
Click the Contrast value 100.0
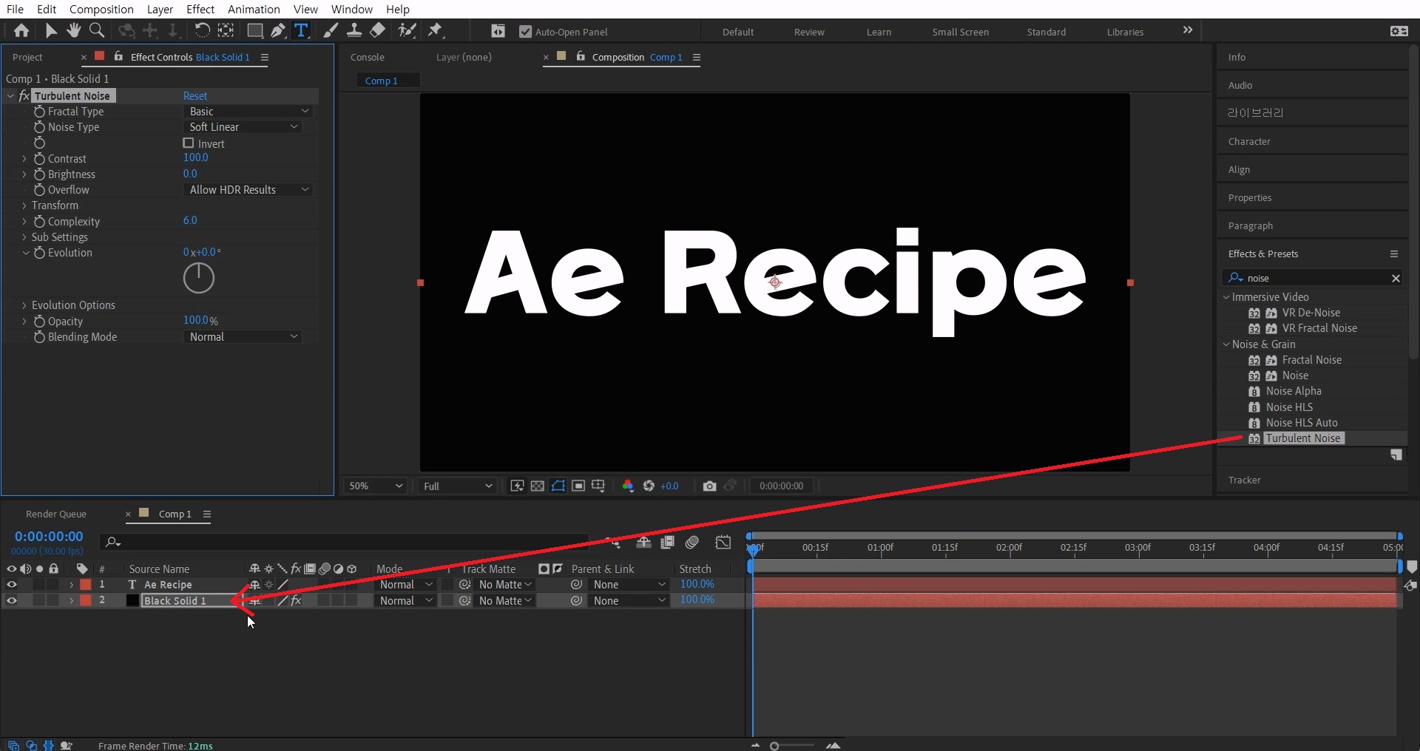click(x=196, y=157)
